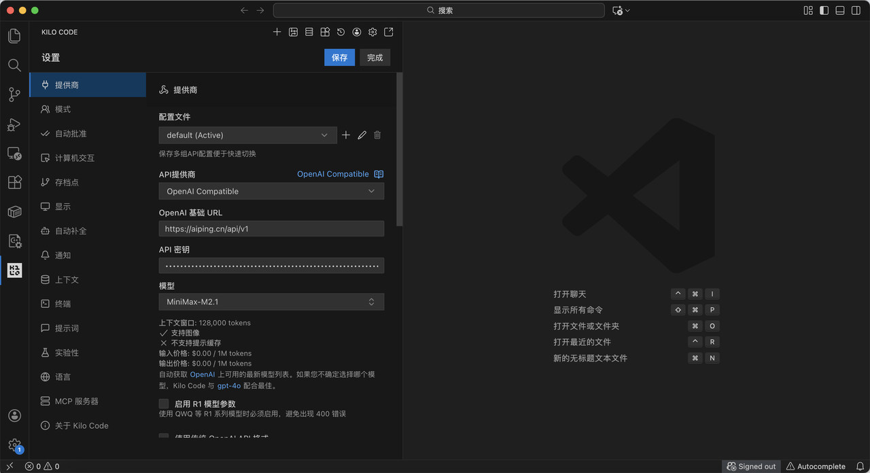
Task: Start a new task with the plus icon
Action: pyautogui.click(x=277, y=31)
